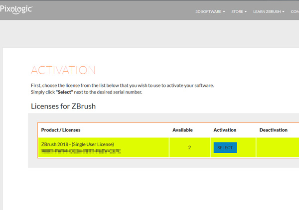Click the Product / Licenses column header
Viewport: 299px width, 210px height.
[x=61, y=130]
